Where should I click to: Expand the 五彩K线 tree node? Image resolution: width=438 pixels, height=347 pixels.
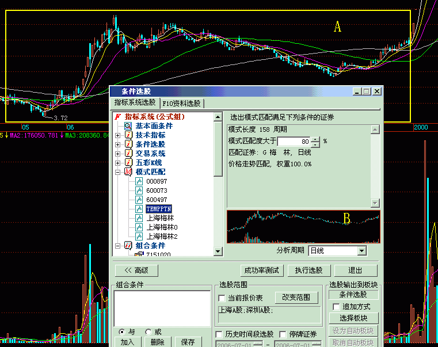click(x=118, y=163)
